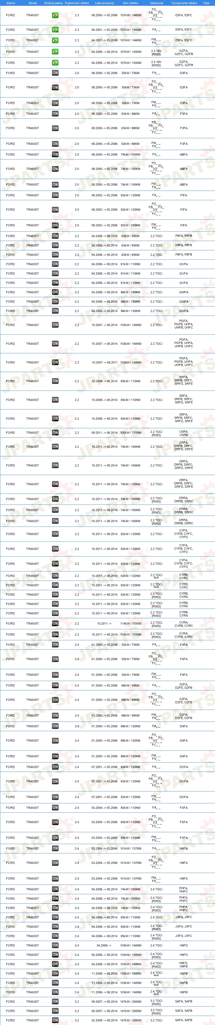This screenshot has width=215, height=1025.
Task: Click 88kW / 120KM in FM__ D4FA row
Action: [x=130, y=756]
